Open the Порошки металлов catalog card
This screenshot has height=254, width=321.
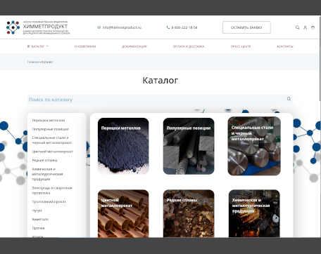pos(123,146)
